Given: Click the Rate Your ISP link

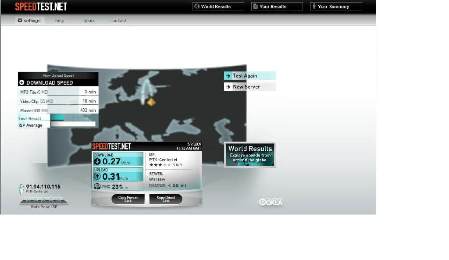Looking at the screenshot, I should pos(44,207).
